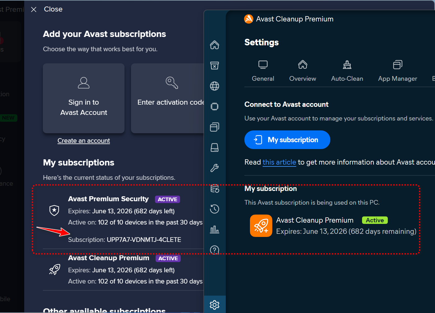Image resolution: width=435 pixels, height=313 pixels.
Task: Open the stacked windows icon in sidebar
Action: (215, 127)
